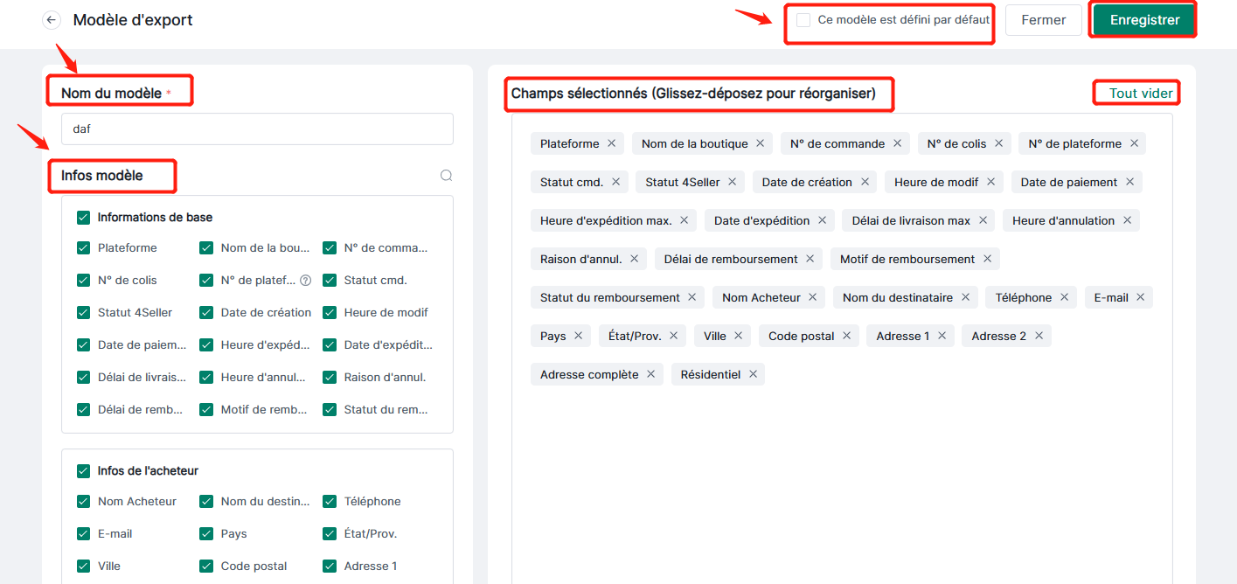Remove the Statut 4Seller chip
The width and height of the screenshot is (1237, 584).
pos(732,182)
